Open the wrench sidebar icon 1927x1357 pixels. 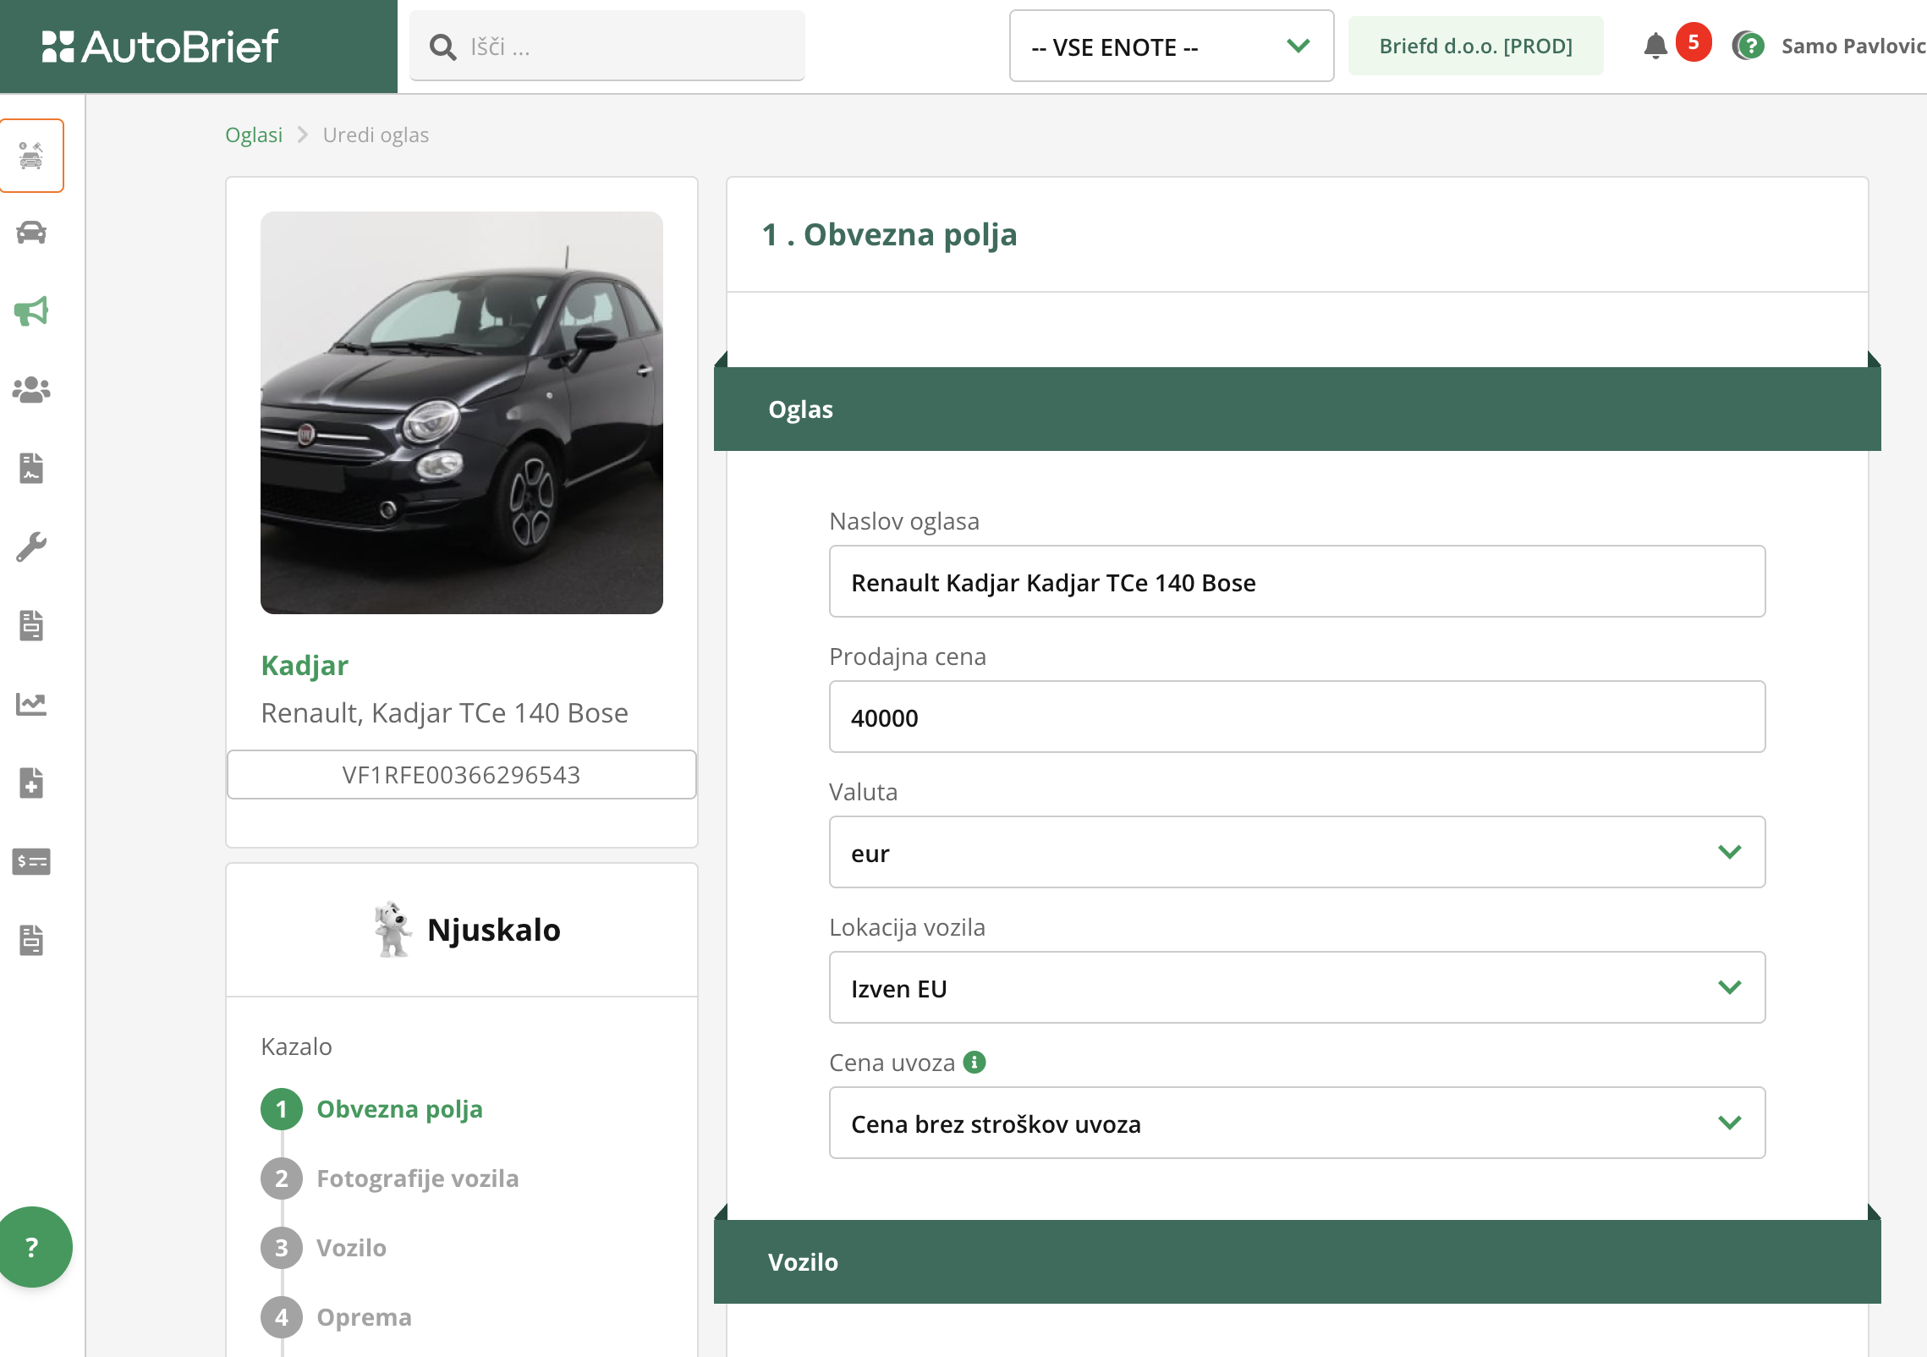tap(31, 547)
